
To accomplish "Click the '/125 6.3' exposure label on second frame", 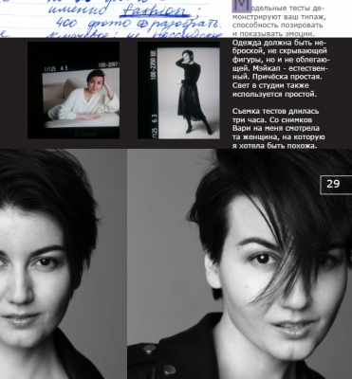I will click(x=154, y=127).
